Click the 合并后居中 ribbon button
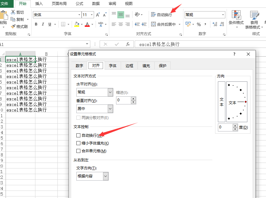The height and width of the screenshot is (198, 266). tap(163, 25)
